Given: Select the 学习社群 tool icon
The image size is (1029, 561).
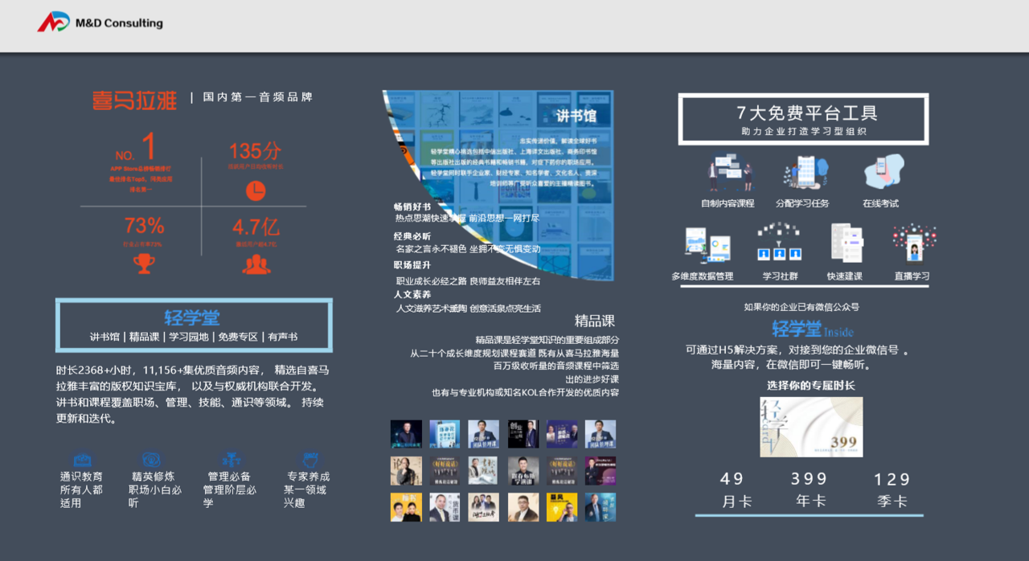Looking at the screenshot, I should pos(780,243).
